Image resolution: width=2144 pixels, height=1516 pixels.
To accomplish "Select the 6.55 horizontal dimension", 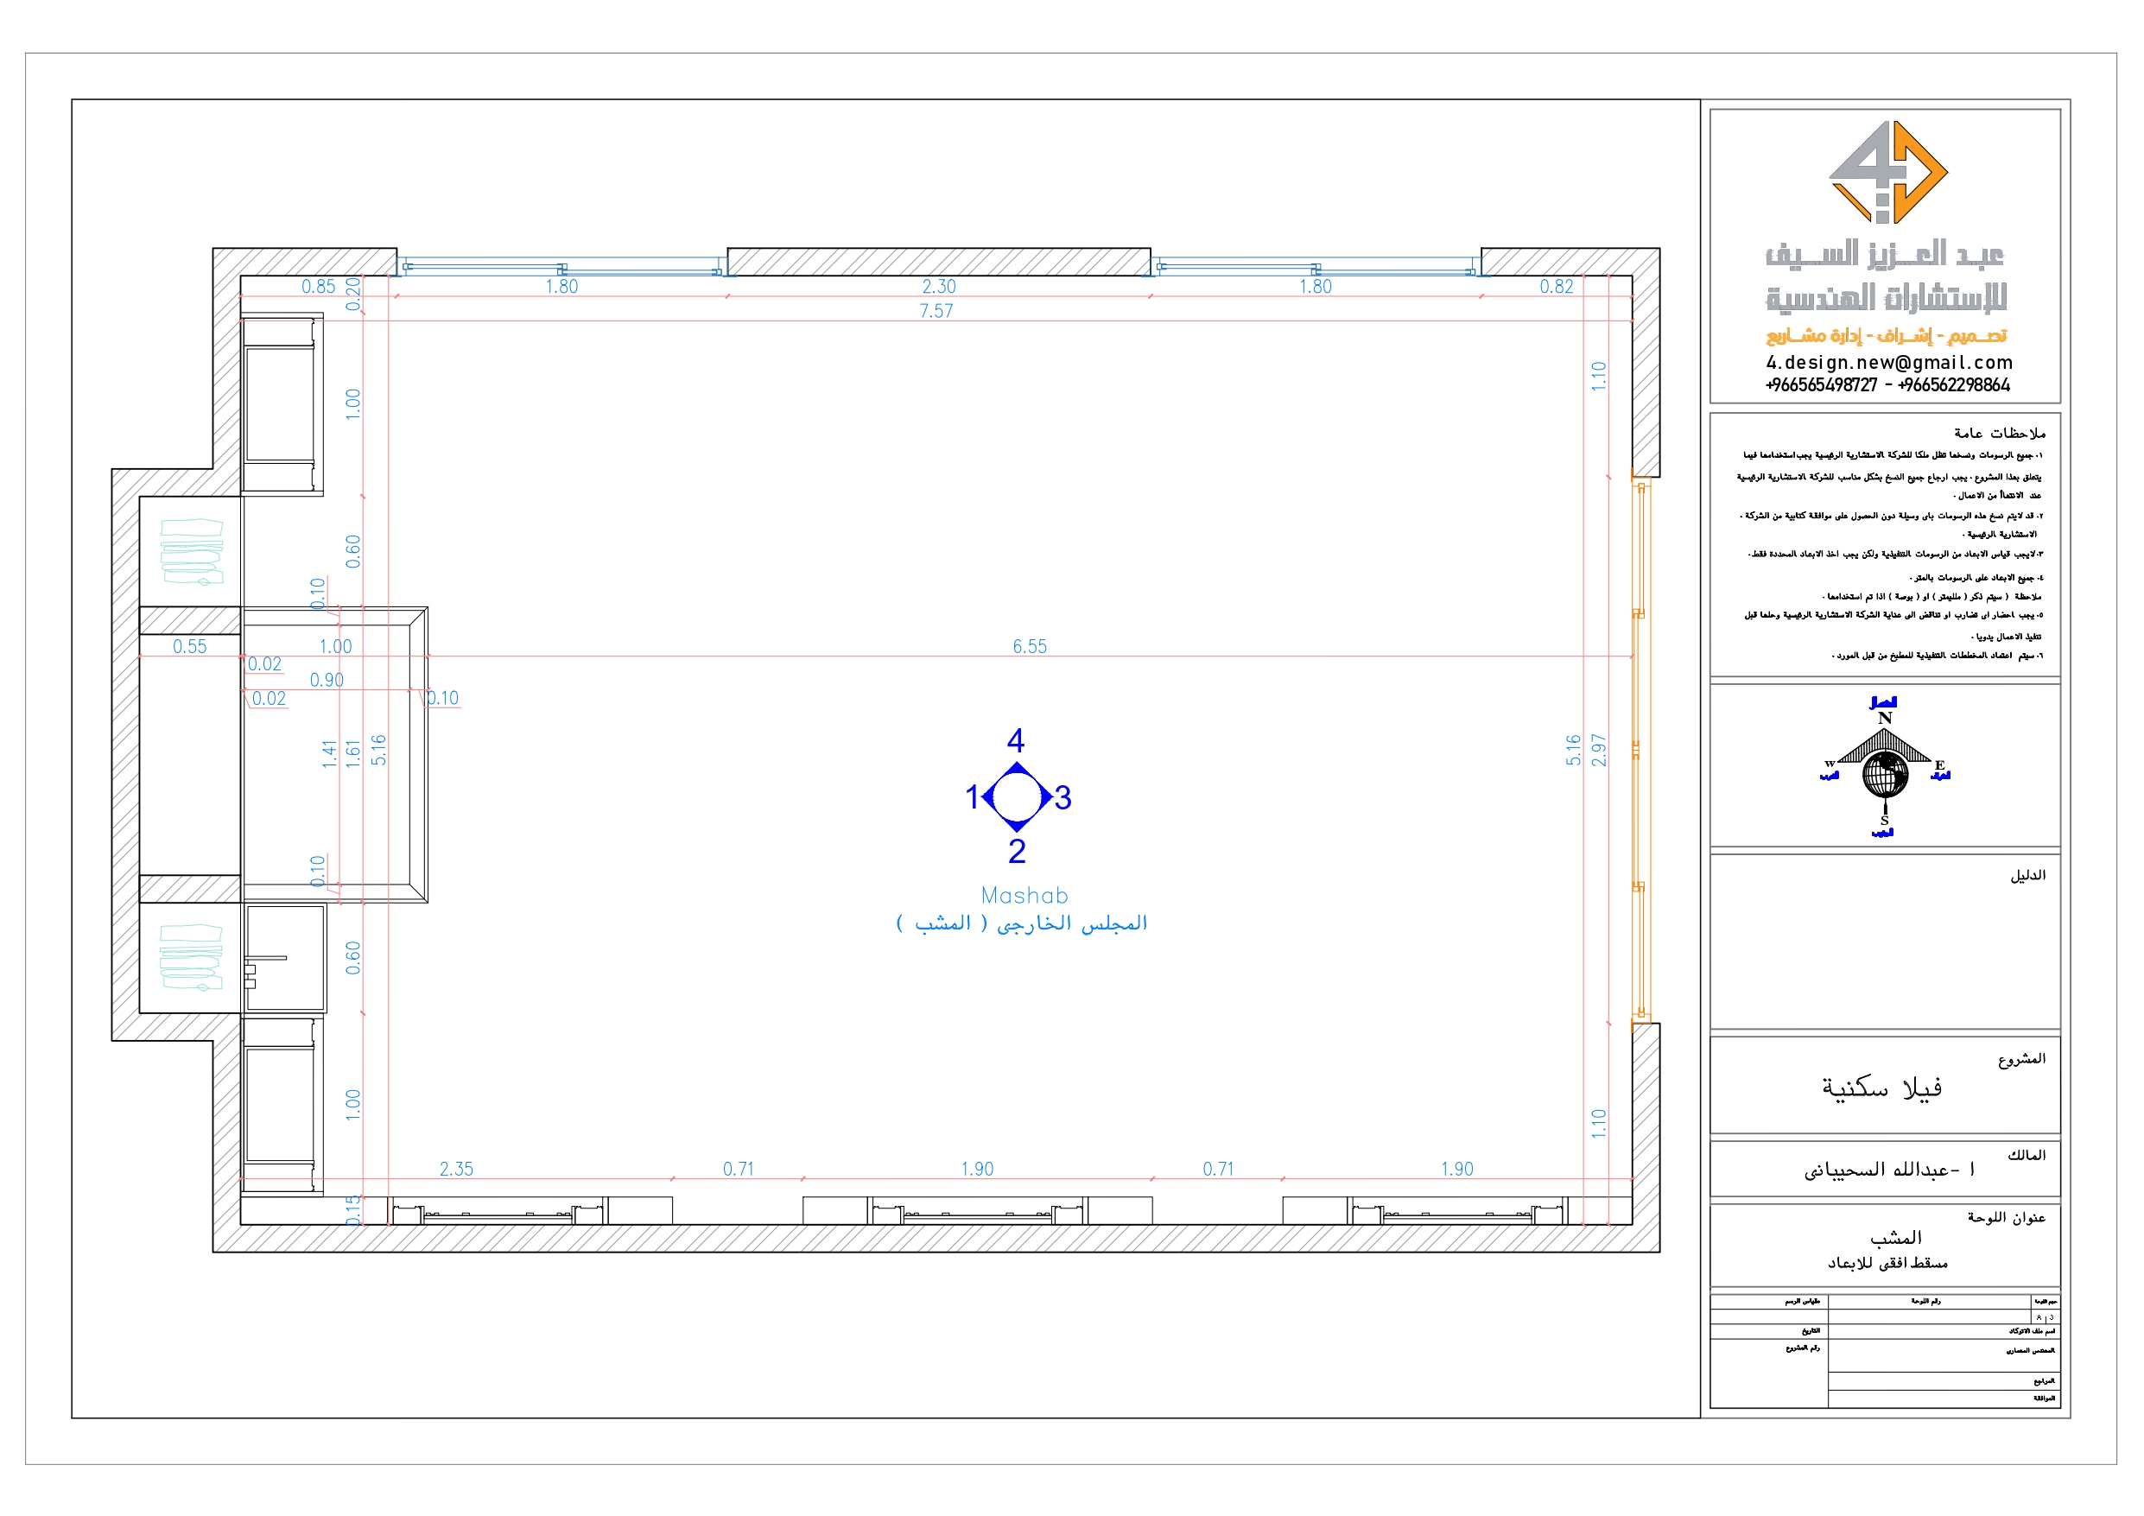I will pos(1030,646).
